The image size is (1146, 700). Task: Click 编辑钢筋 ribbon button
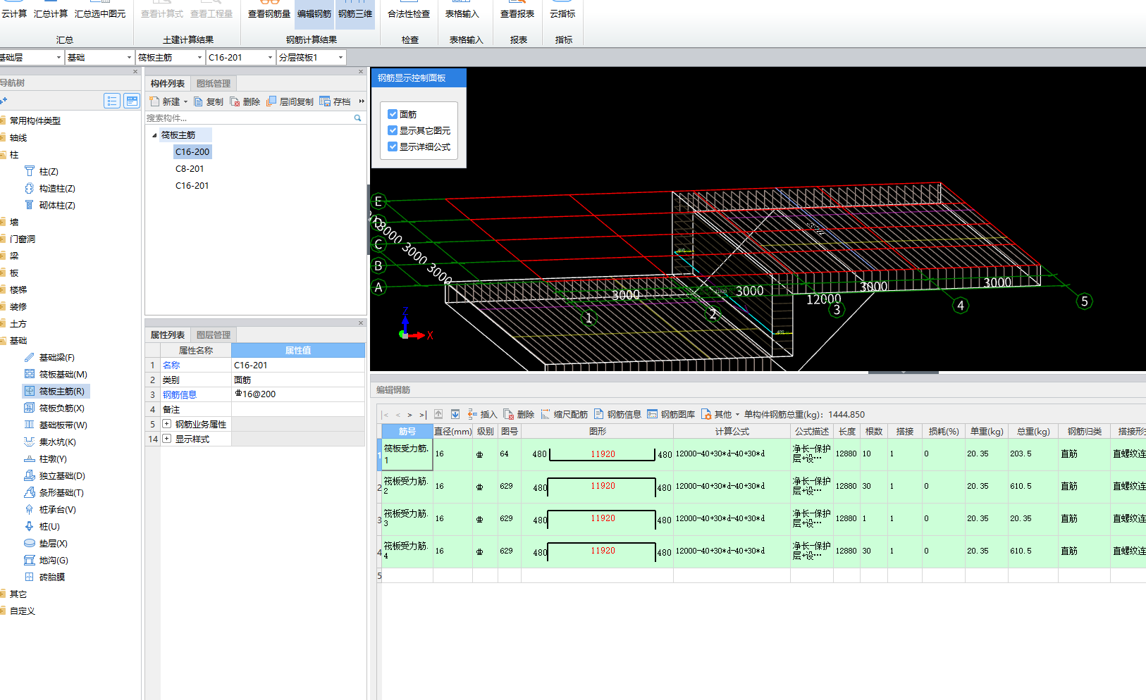point(314,13)
